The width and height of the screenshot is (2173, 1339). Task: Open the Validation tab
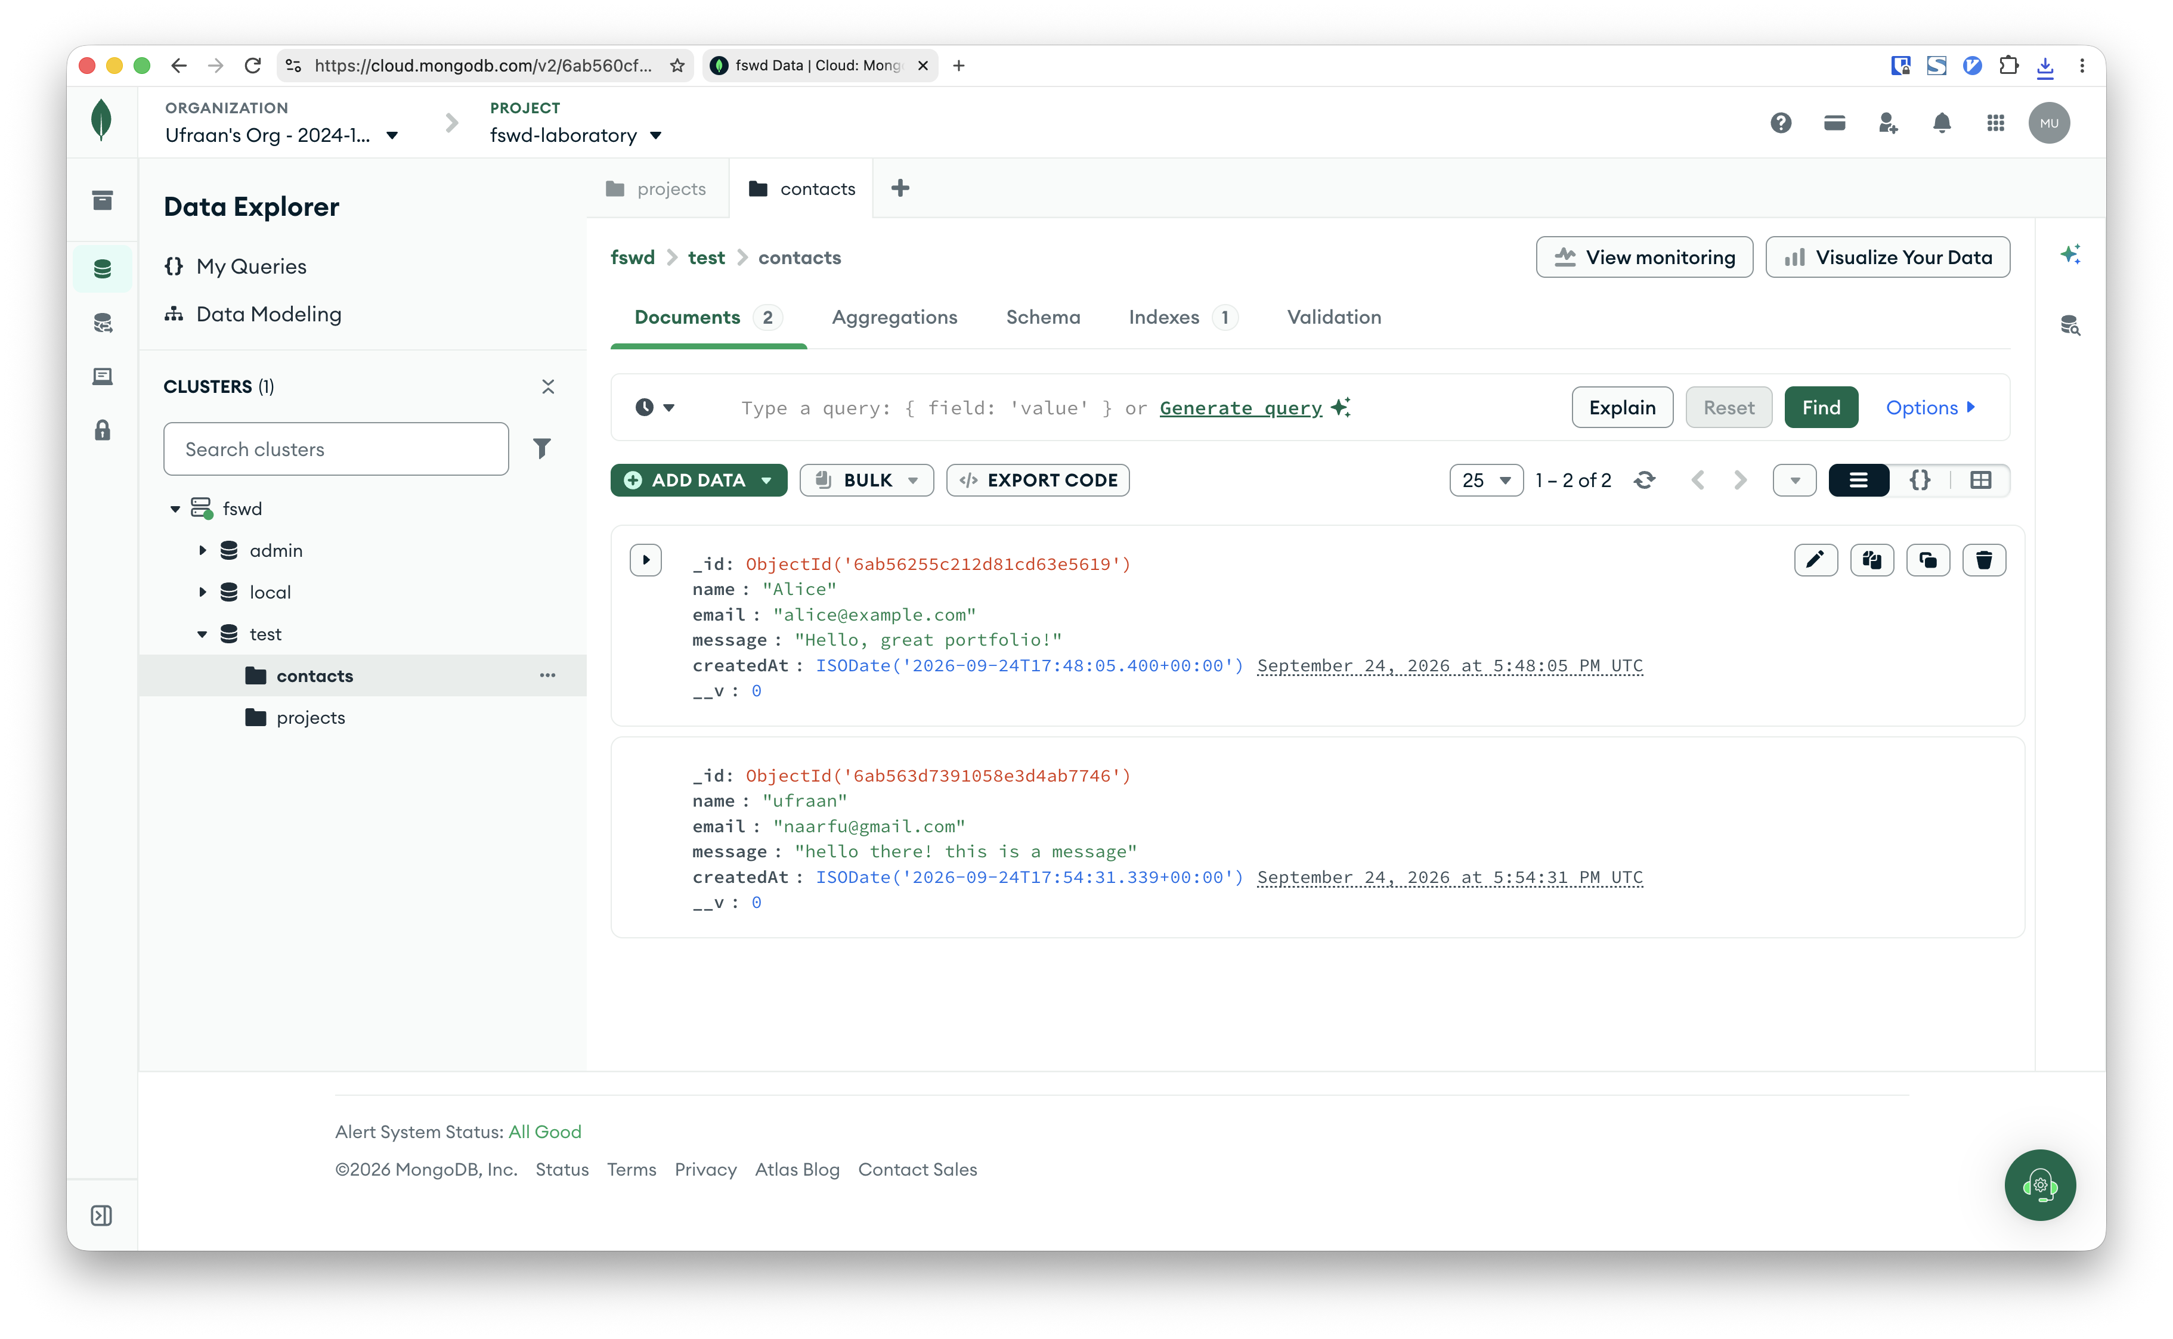click(1333, 317)
